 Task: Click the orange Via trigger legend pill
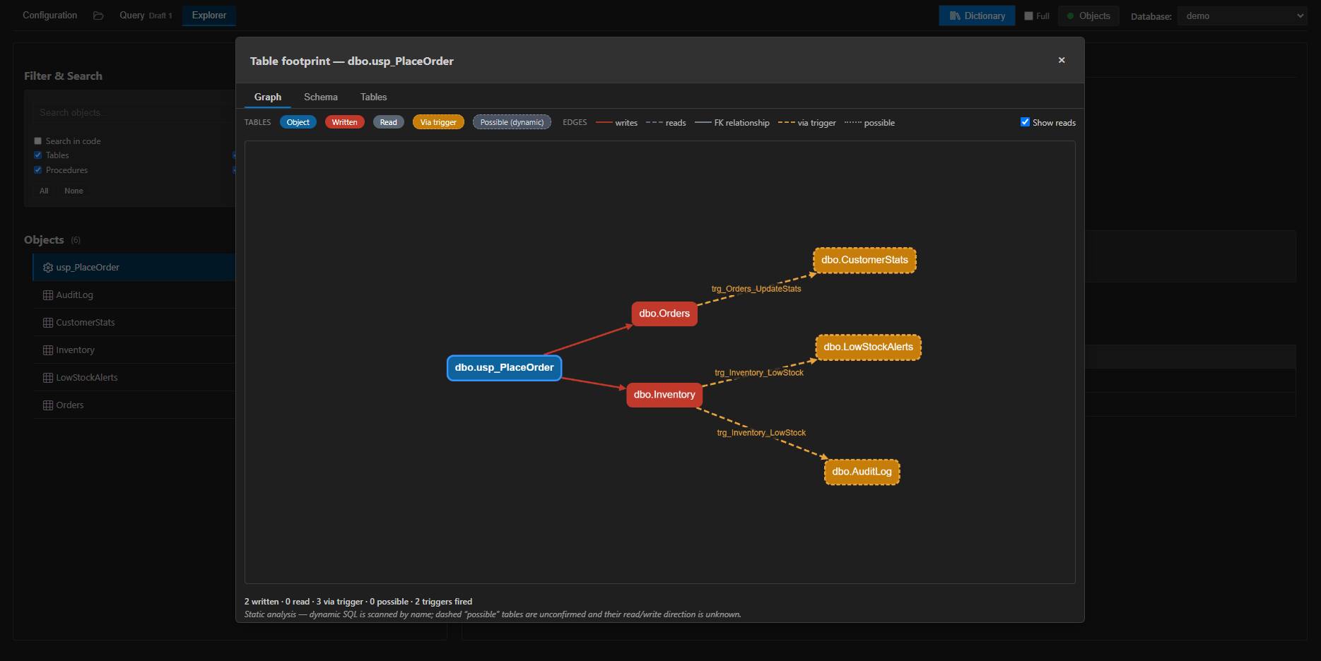tap(438, 122)
